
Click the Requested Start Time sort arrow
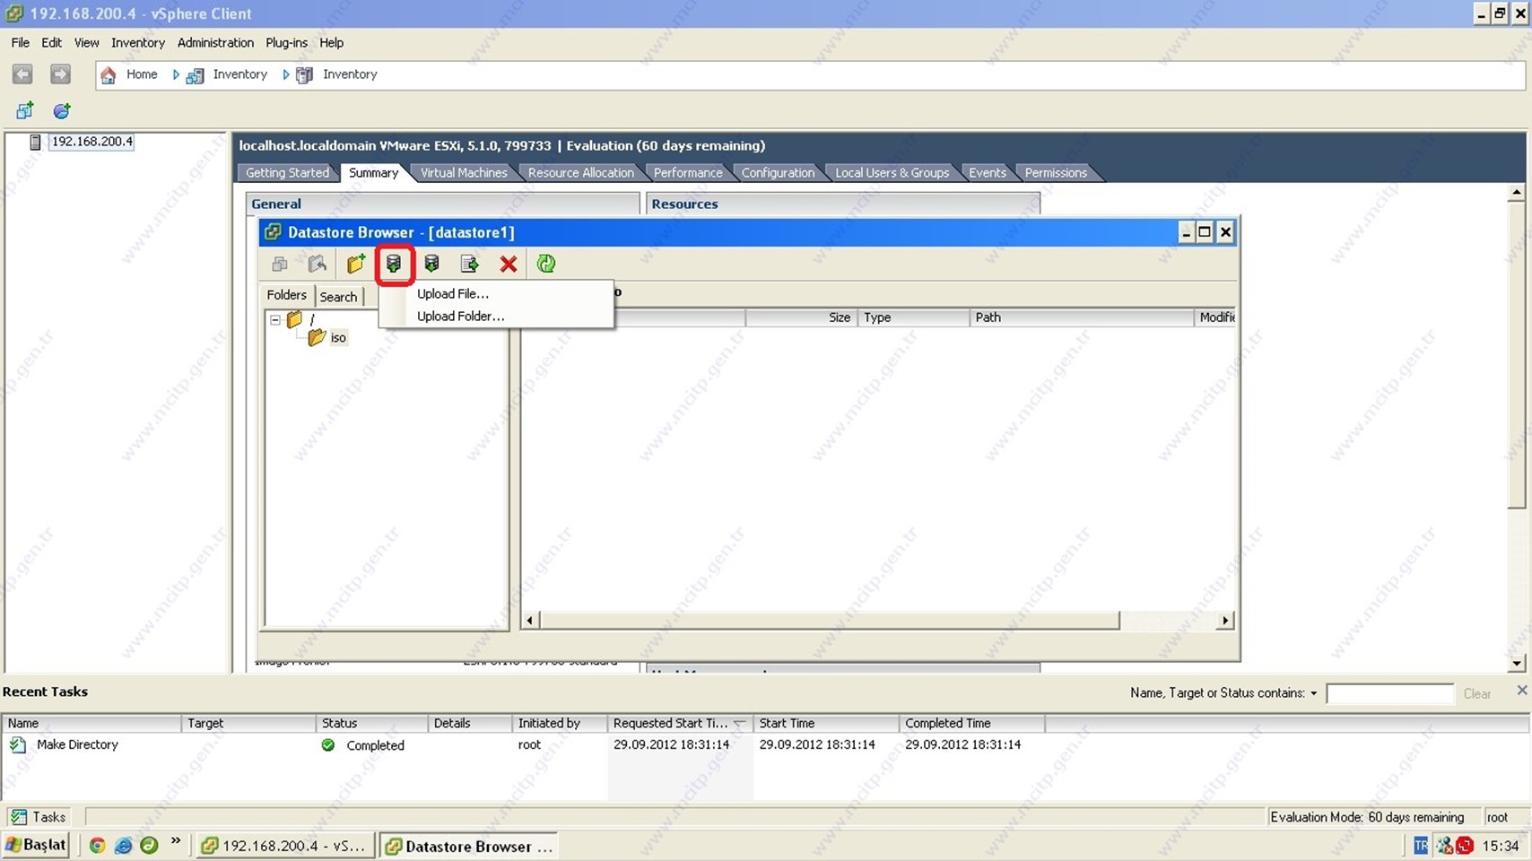(x=739, y=723)
